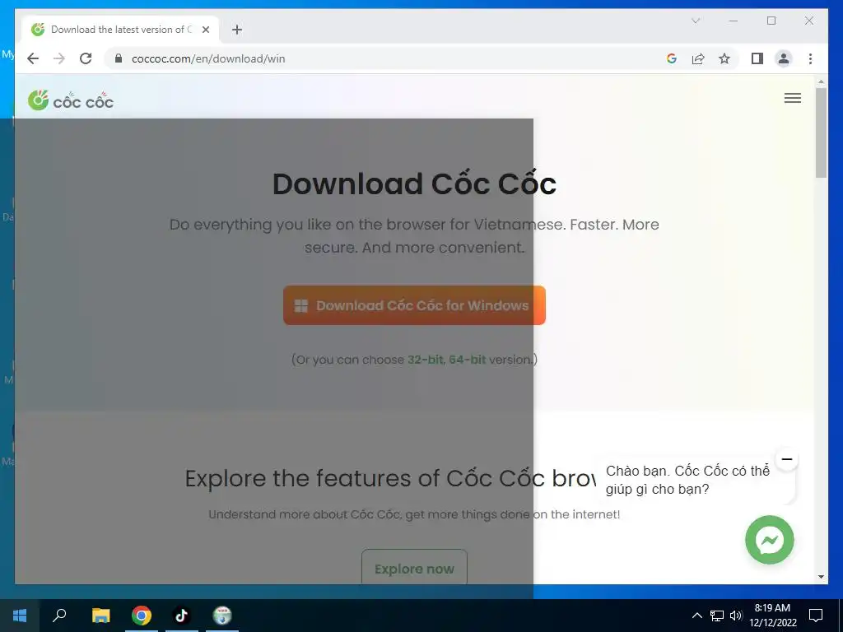Image resolution: width=843 pixels, height=632 pixels.
Task: Open the hamburger menu on the page
Action: tap(793, 98)
